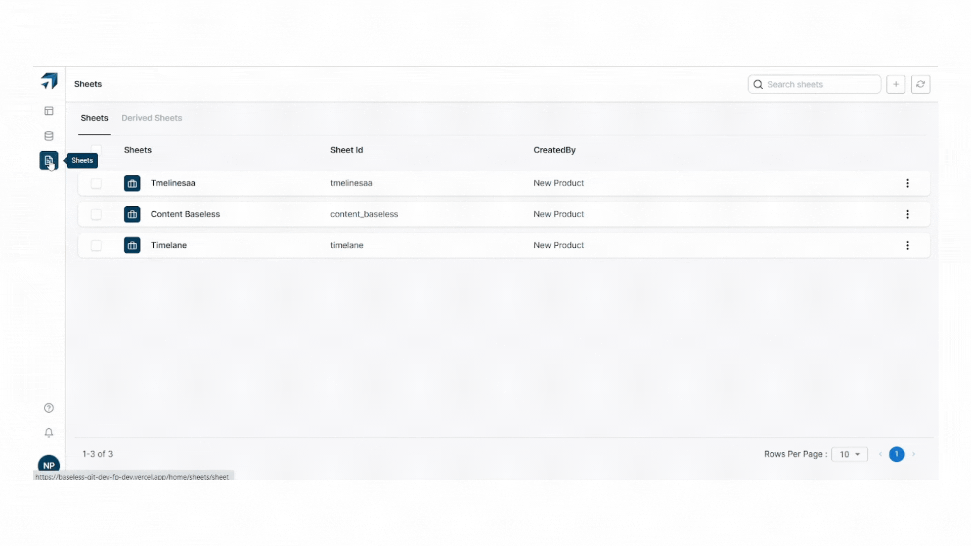
Task: Click the add new sheet plus button
Action: [896, 84]
